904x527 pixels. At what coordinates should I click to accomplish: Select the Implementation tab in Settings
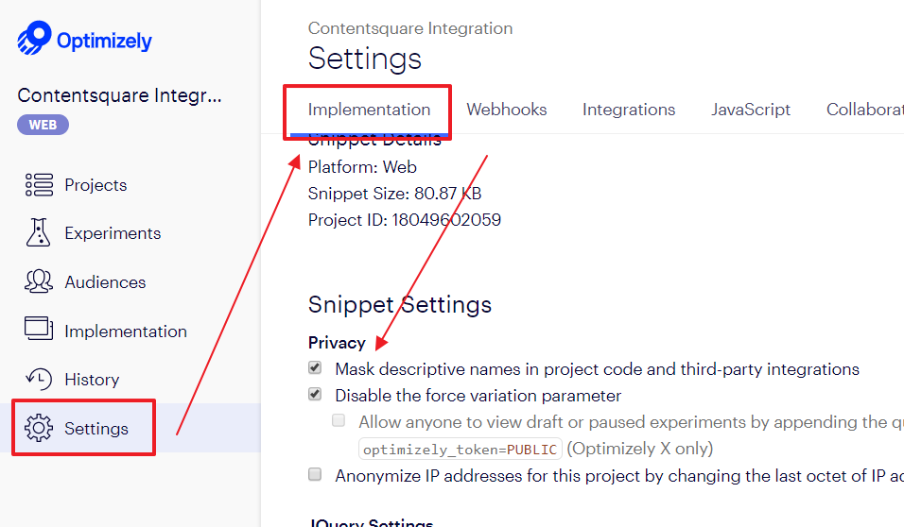tap(369, 110)
